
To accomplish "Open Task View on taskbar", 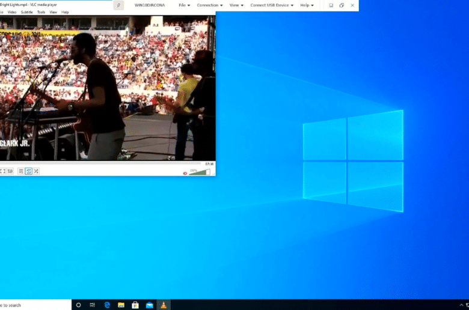I will coord(93,305).
